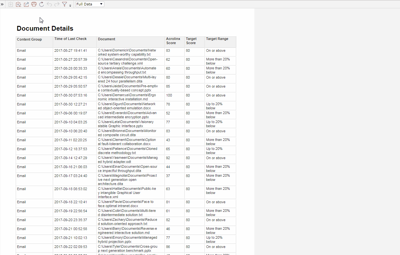Click Acrolinx score 44 for Einar's document
This screenshot has width=400, height=255.
[168, 167]
